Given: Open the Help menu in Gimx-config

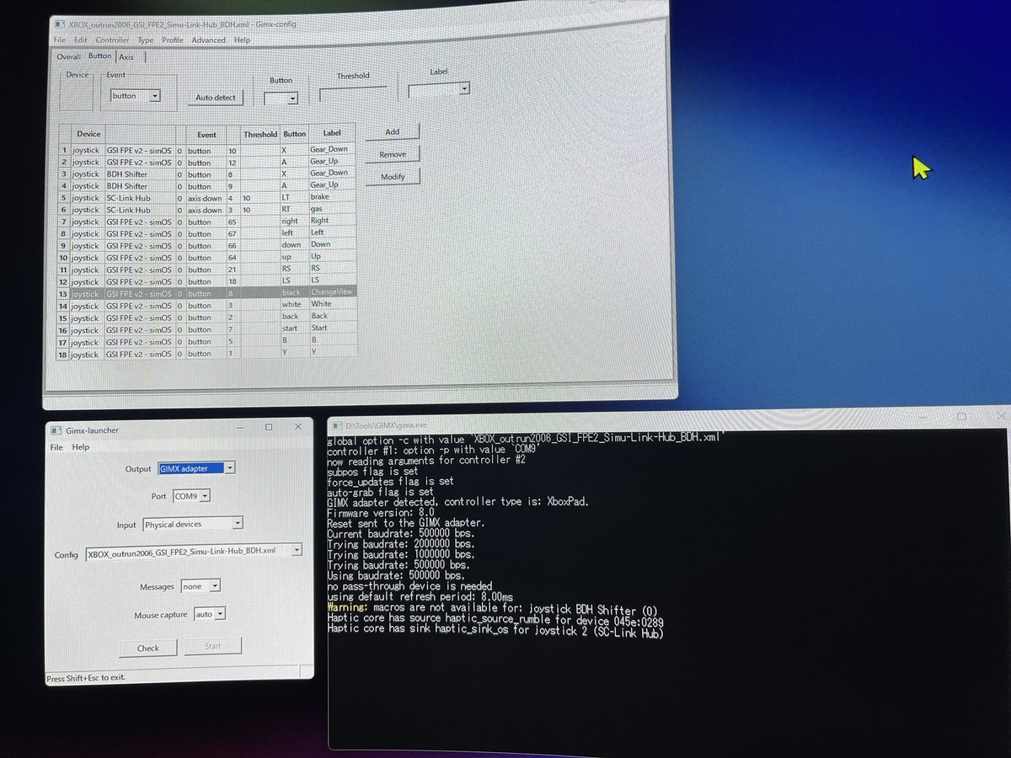Looking at the screenshot, I should 242,40.
